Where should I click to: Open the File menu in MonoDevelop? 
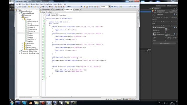(x=17, y=4)
